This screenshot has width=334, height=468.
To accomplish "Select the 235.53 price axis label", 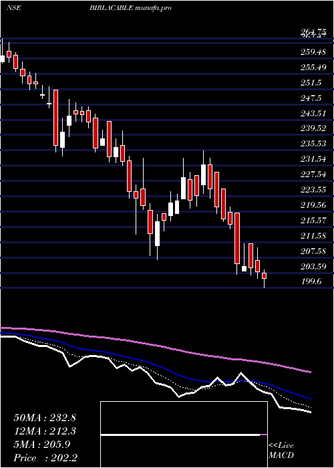I will [313, 144].
